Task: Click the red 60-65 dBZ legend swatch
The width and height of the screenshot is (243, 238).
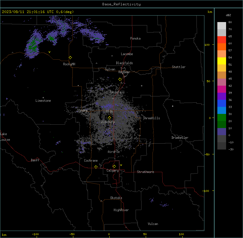Action: pos(222,40)
